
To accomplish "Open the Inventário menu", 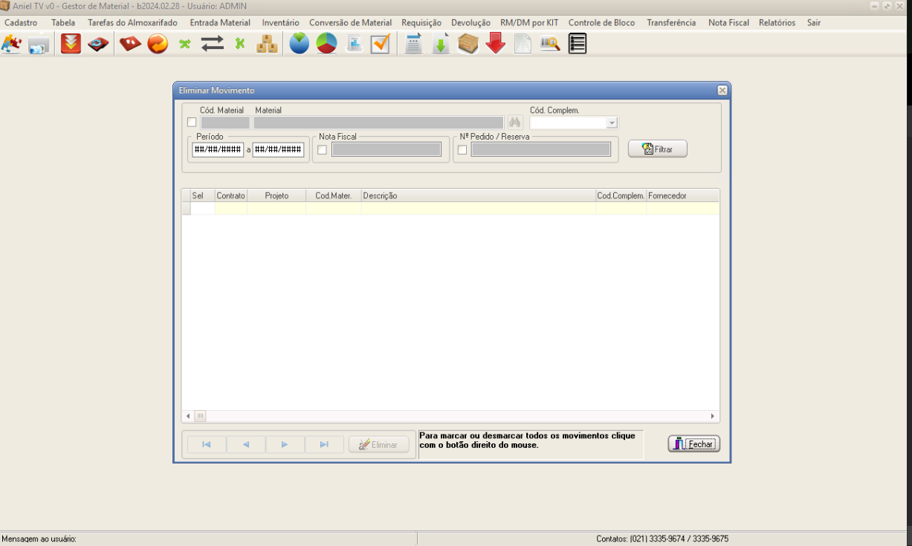I will (280, 23).
